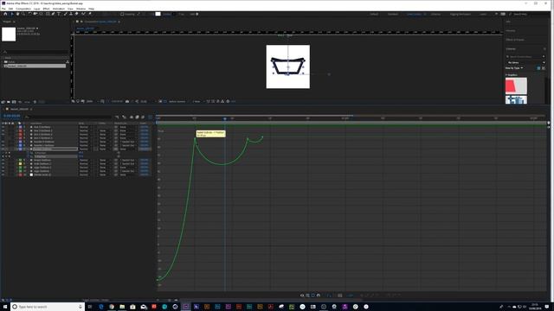The image size is (554, 311).
Task: Open blending mode dropdown for layer 1
Action: [x=85, y=127]
